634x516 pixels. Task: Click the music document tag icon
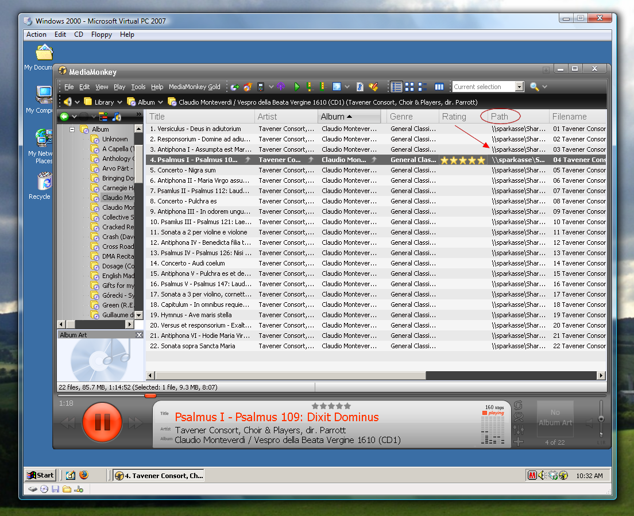[360, 87]
